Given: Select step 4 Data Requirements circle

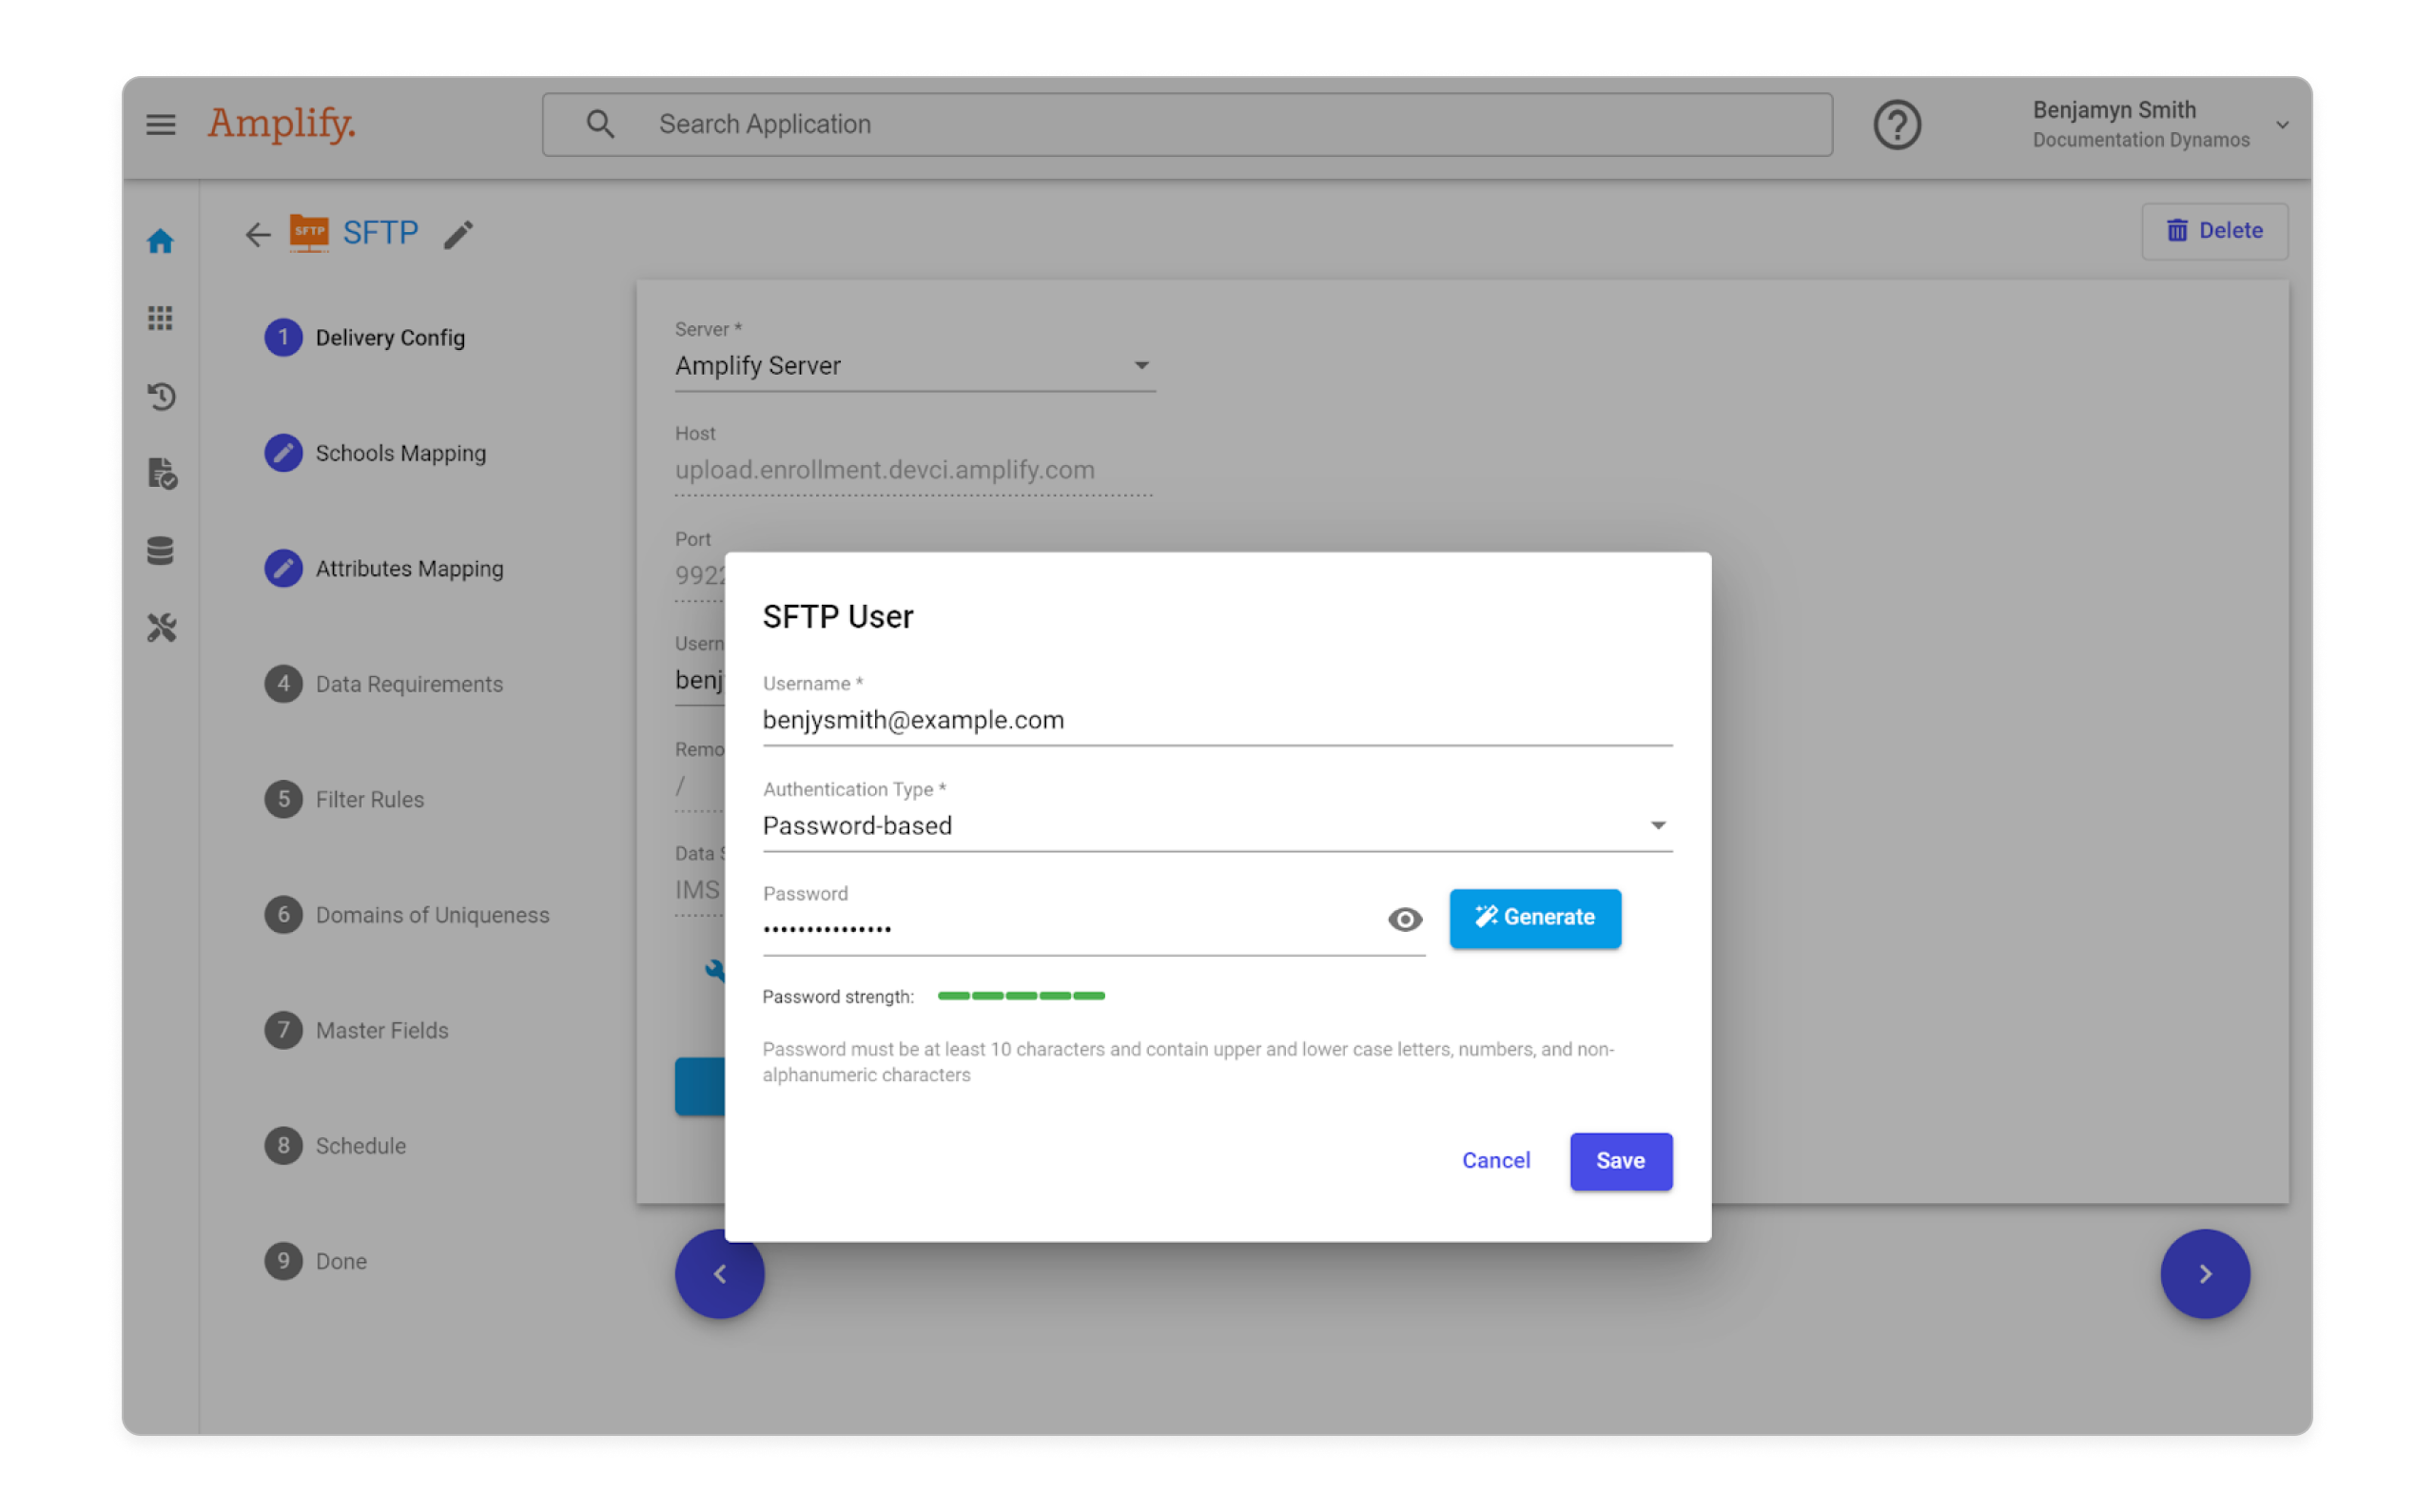Looking at the screenshot, I should (284, 684).
